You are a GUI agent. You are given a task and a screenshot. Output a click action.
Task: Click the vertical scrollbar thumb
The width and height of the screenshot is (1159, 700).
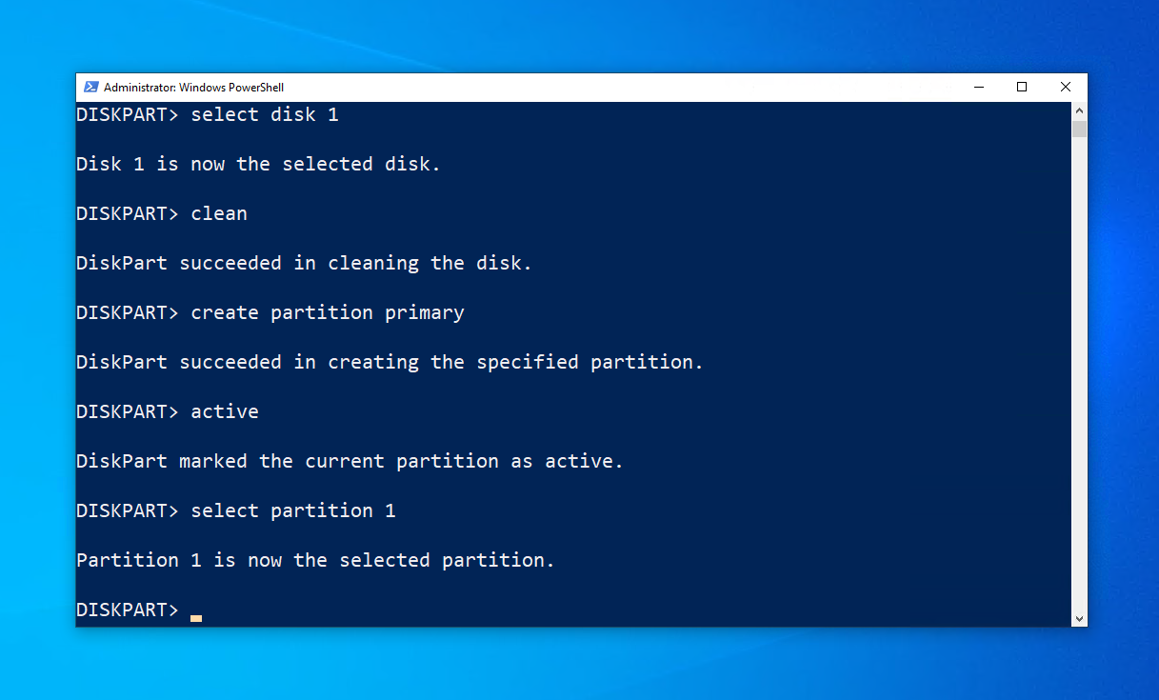click(1079, 129)
